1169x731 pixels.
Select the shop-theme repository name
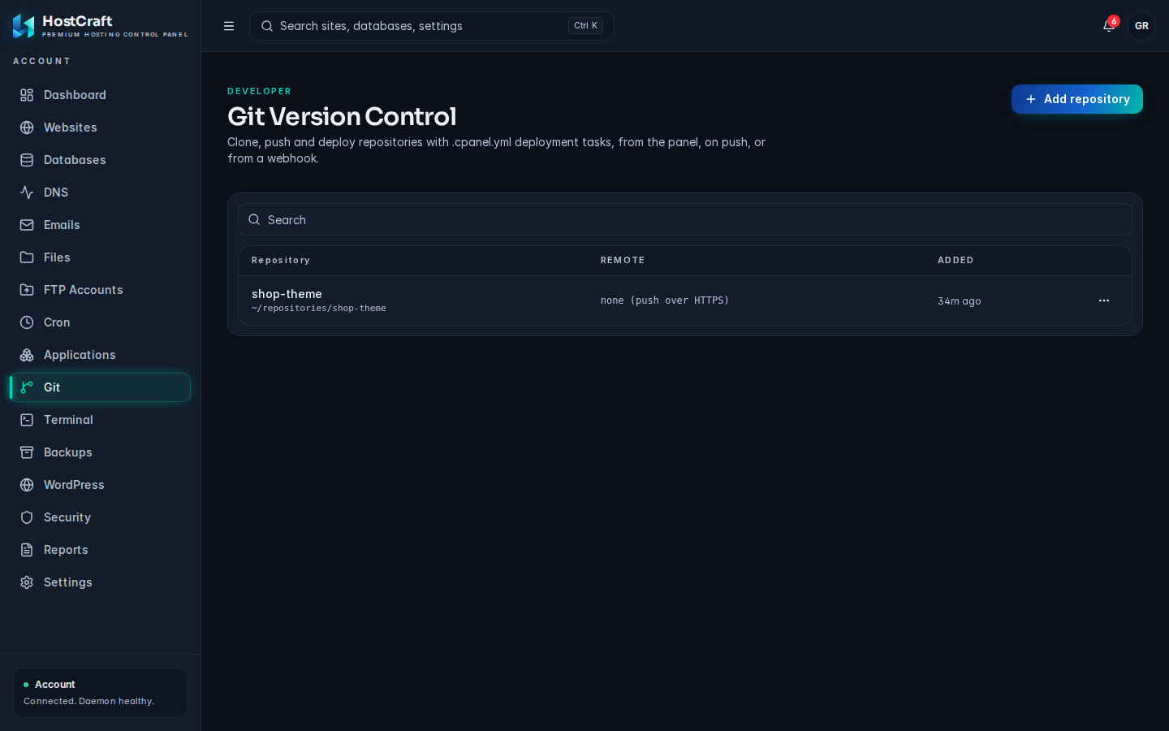287,294
